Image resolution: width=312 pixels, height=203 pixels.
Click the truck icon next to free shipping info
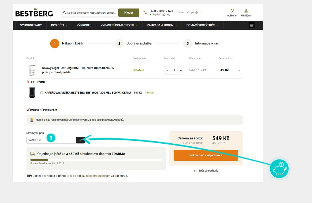(33, 154)
